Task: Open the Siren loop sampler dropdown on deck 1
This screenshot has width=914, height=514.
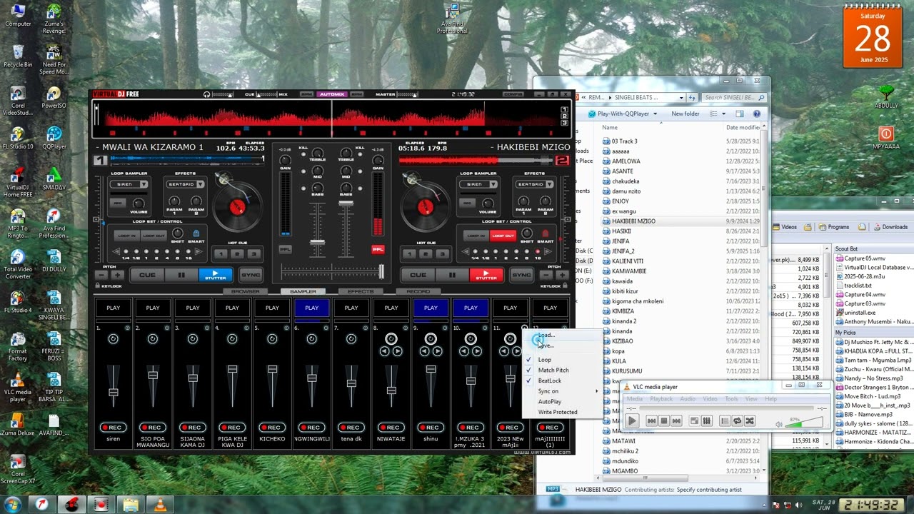Action: point(144,184)
